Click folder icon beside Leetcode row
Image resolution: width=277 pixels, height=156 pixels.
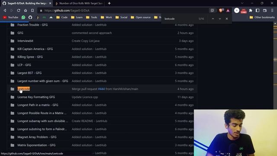[x=13, y=89]
